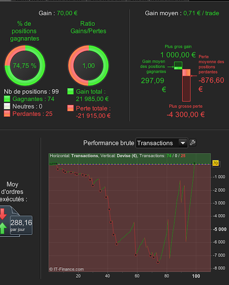The image size is (229, 285).
Task: Click the 'Nb de positions : 99' text
Action: 32,92
